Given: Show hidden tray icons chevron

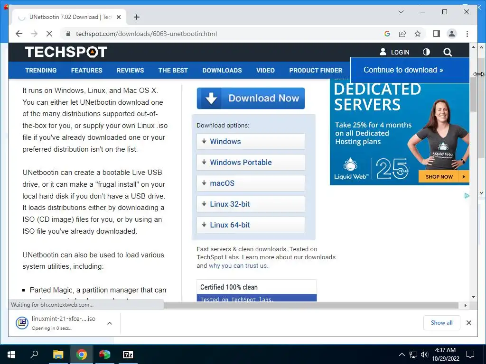Looking at the screenshot, I should (x=402, y=355).
